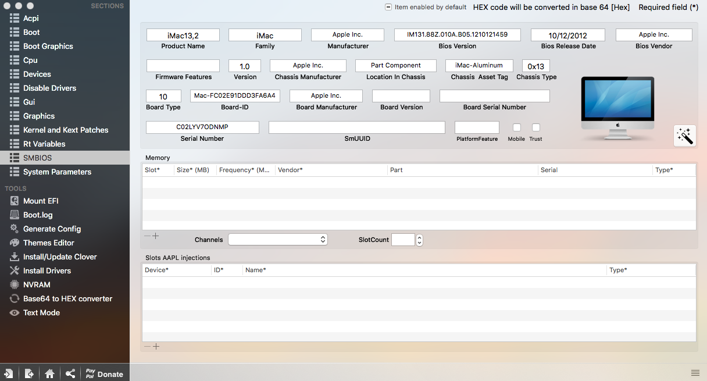The width and height of the screenshot is (707, 381).
Task: Click the Product Name field iMac13,2
Action: pos(183,35)
